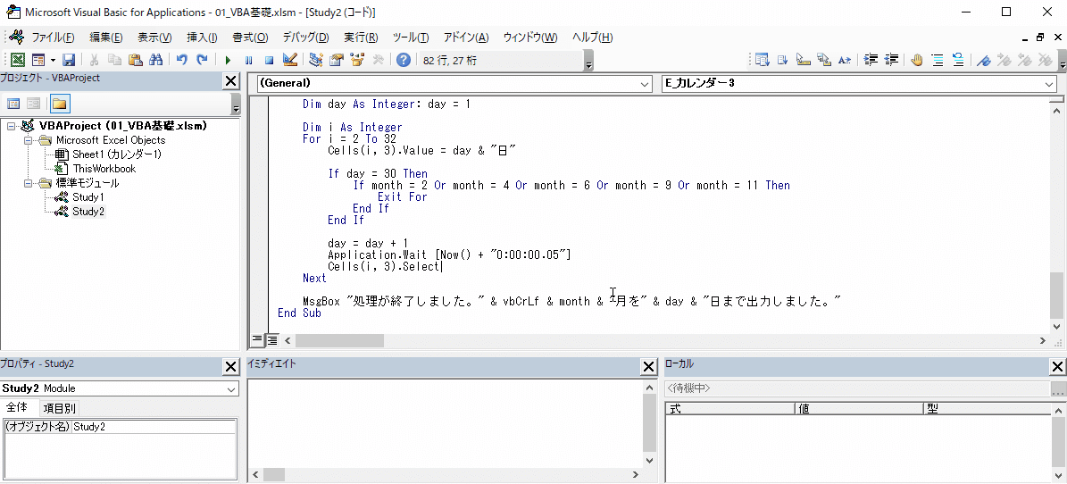
Task: Click the Cut scissors icon
Action: click(95, 60)
